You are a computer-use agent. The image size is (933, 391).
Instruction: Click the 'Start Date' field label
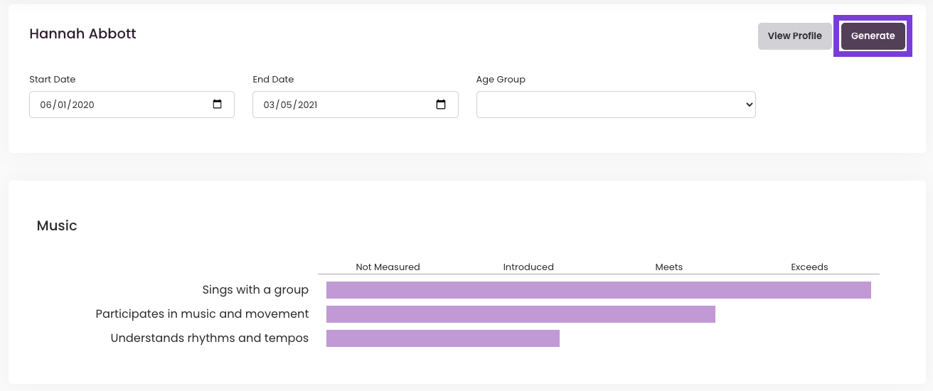tap(52, 80)
